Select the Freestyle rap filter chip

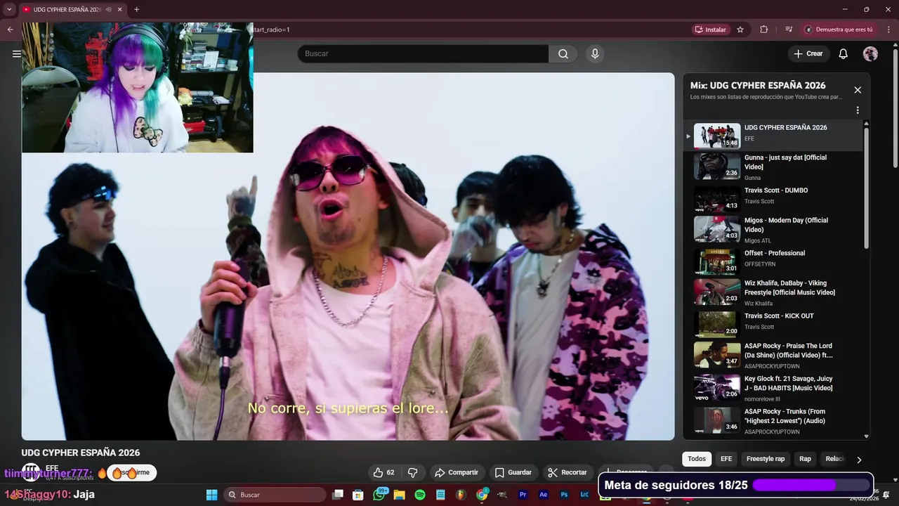point(766,459)
